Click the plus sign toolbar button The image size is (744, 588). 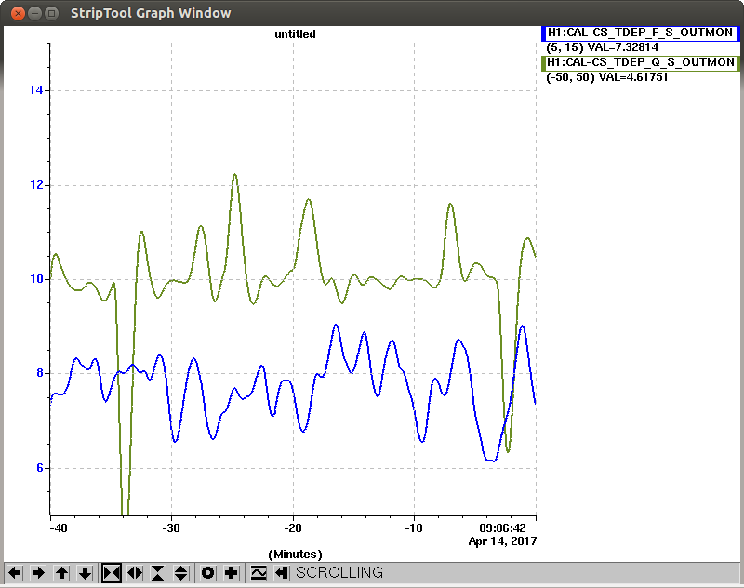(231, 573)
